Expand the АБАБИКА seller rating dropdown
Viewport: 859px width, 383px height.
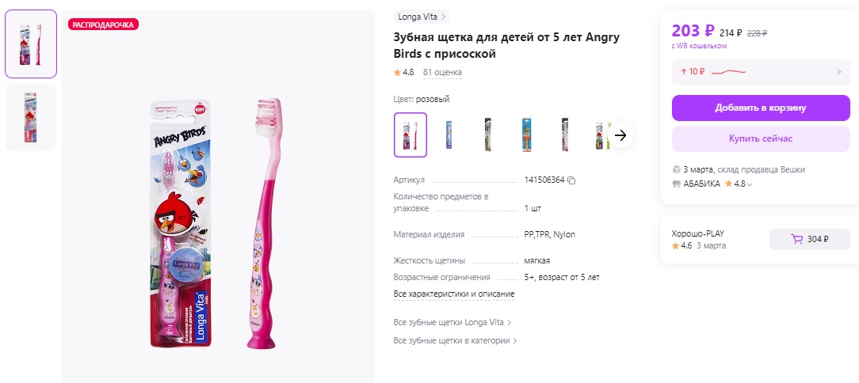pyautogui.click(x=750, y=184)
